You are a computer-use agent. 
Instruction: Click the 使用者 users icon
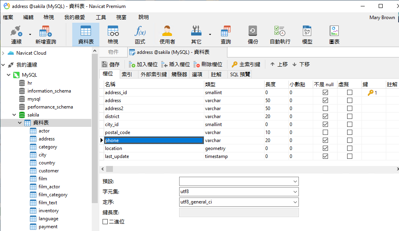167,34
